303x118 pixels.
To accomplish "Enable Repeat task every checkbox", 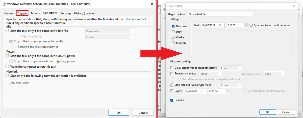I will pos(172,74).
